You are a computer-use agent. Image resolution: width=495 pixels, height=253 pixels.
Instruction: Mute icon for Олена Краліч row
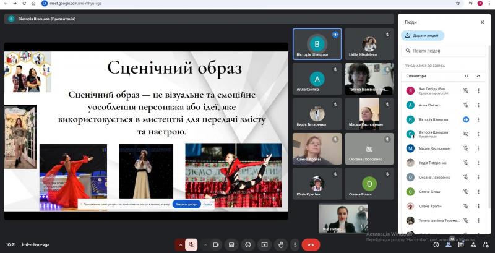(466, 207)
